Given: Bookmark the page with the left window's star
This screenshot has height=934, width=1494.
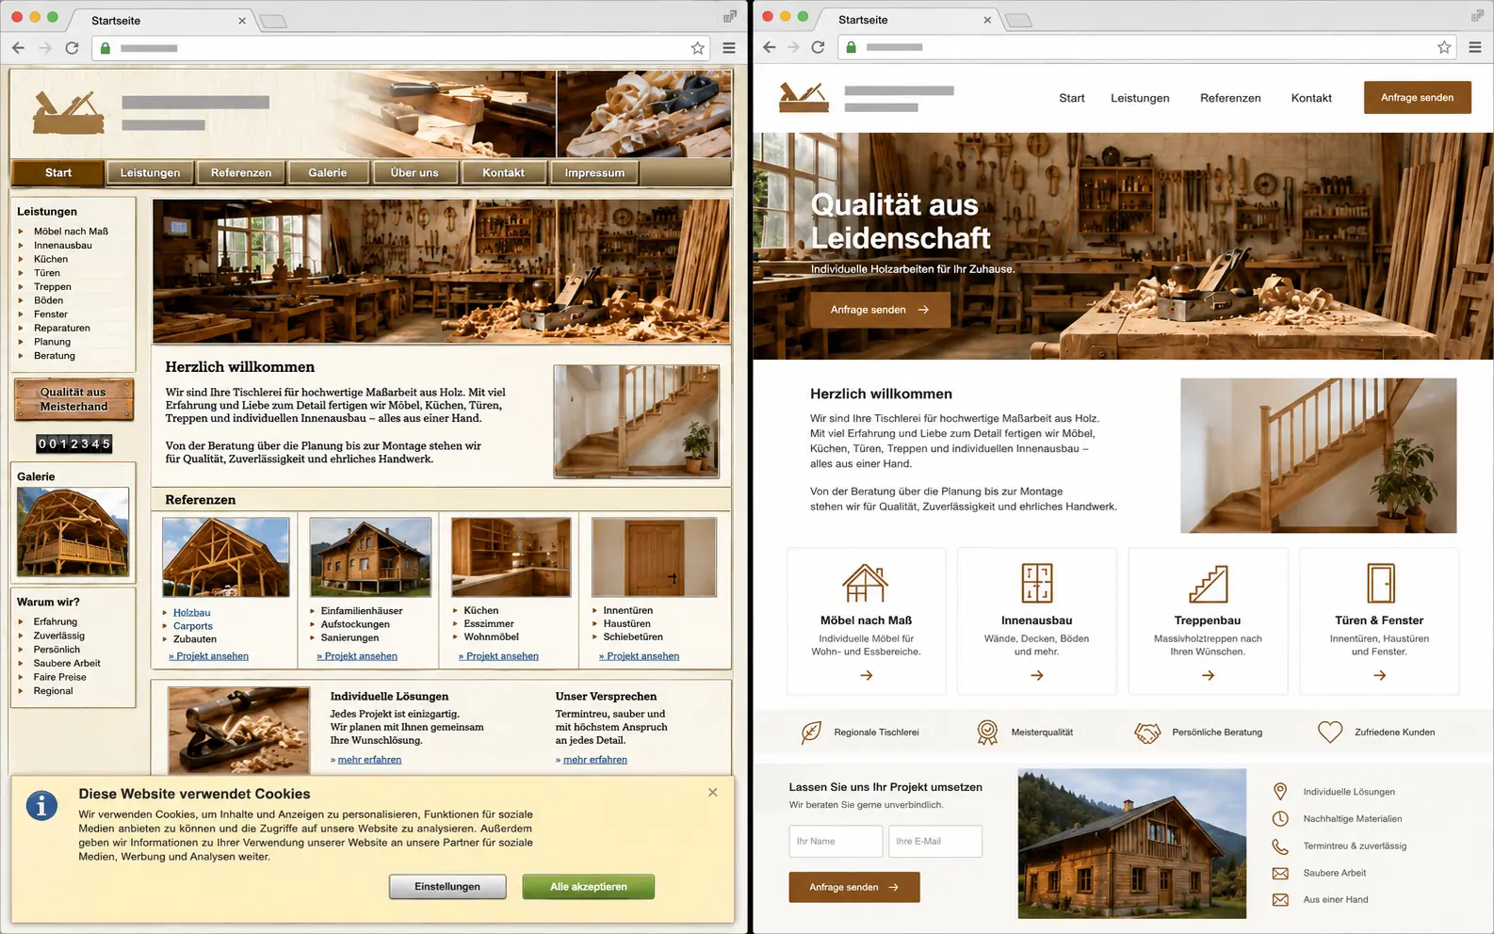Looking at the screenshot, I should coord(697,48).
